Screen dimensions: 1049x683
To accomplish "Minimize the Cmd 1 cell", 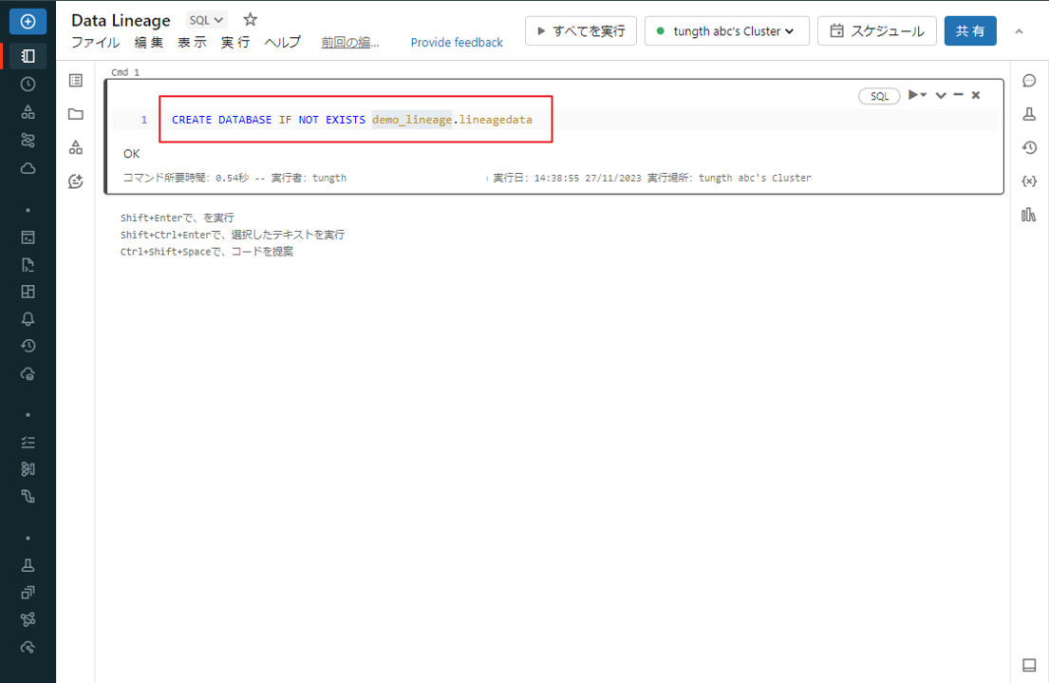I will (958, 95).
